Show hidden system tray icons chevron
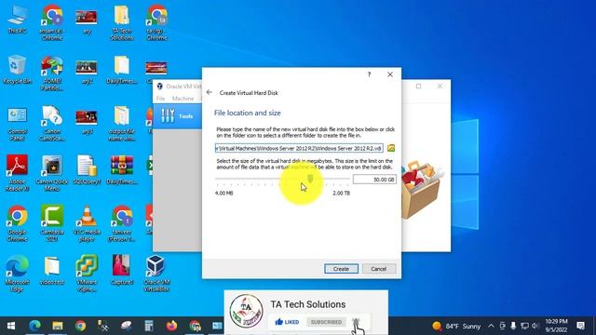 coord(491,326)
